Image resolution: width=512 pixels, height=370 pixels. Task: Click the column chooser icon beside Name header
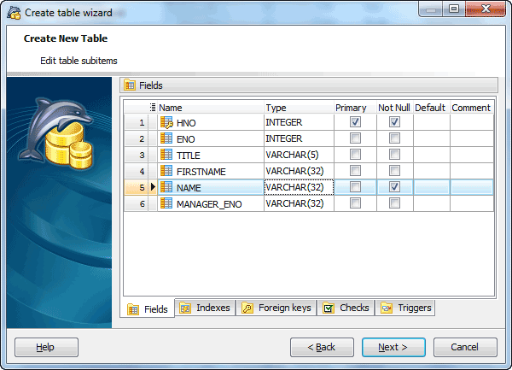(x=153, y=108)
